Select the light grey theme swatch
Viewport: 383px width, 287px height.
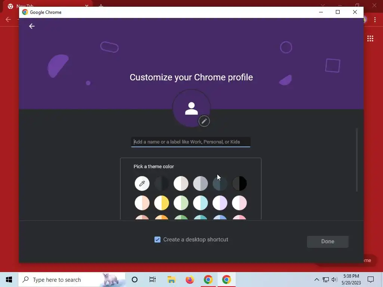pos(200,183)
